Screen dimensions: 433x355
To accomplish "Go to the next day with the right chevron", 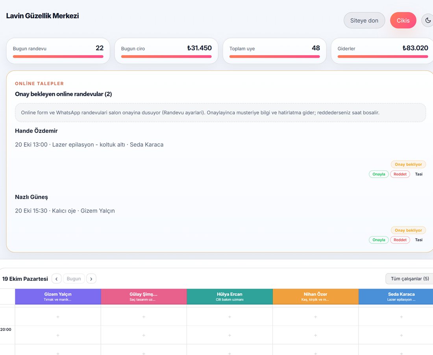I will (x=91, y=278).
